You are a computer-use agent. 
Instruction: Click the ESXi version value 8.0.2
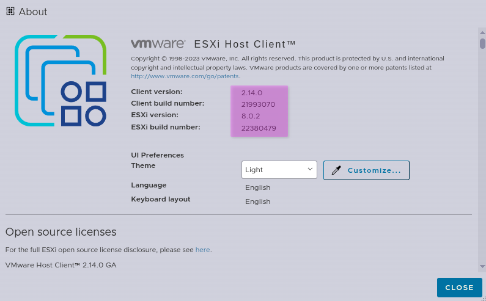click(252, 116)
